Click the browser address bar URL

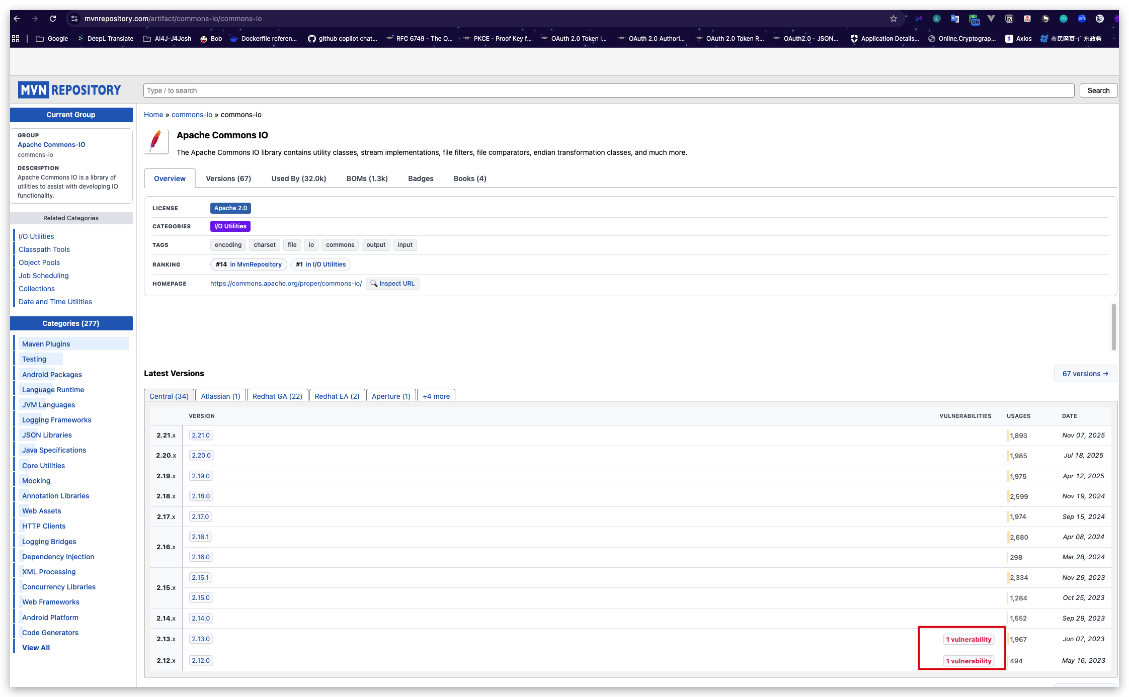click(x=173, y=19)
